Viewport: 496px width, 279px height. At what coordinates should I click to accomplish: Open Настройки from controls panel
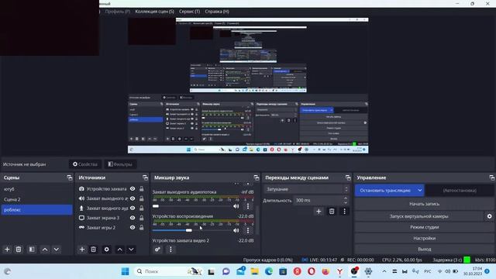(424, 238)
